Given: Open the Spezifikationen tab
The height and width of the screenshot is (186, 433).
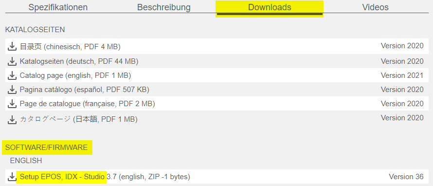Looking at the screenshot, I should (58, 7).
